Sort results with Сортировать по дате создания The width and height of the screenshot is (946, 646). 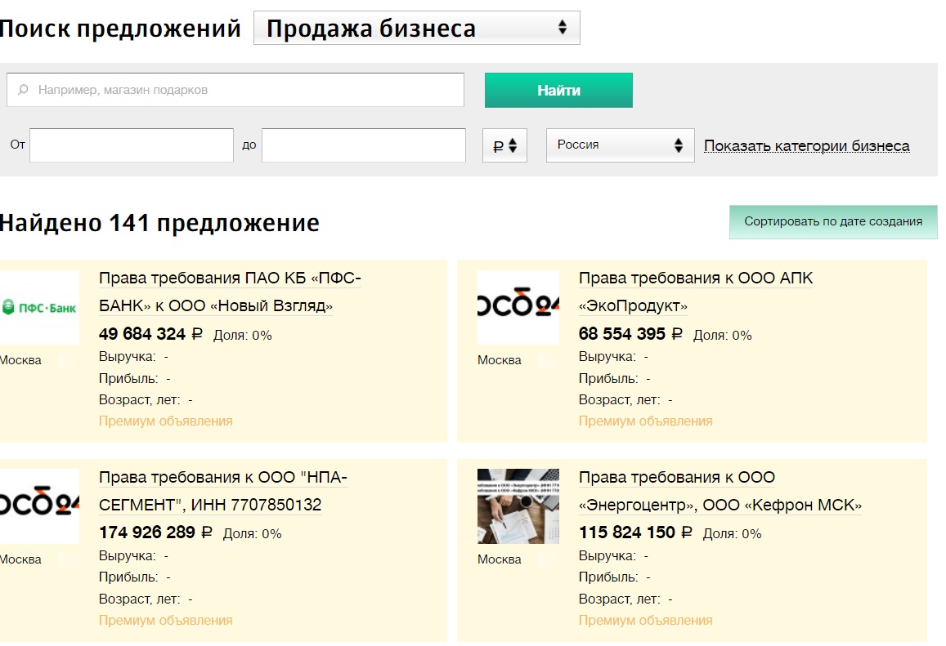833,222
